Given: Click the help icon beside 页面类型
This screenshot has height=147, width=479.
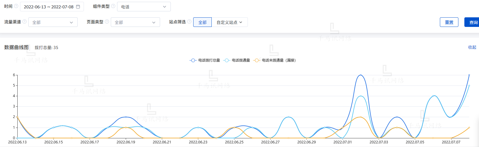Looking at the screenshot, I should [x=107, y=22].
